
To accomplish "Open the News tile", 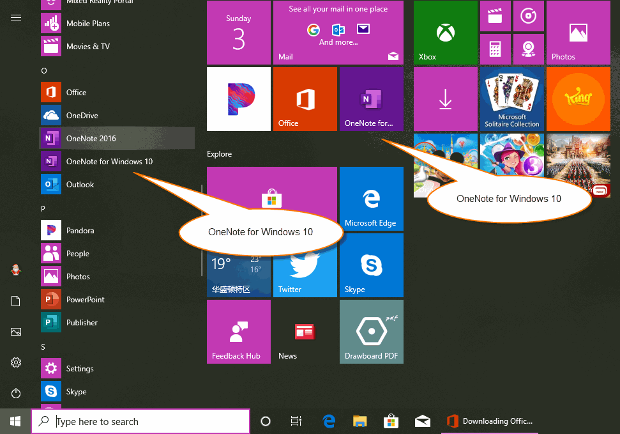I will (x=305, y=332).
